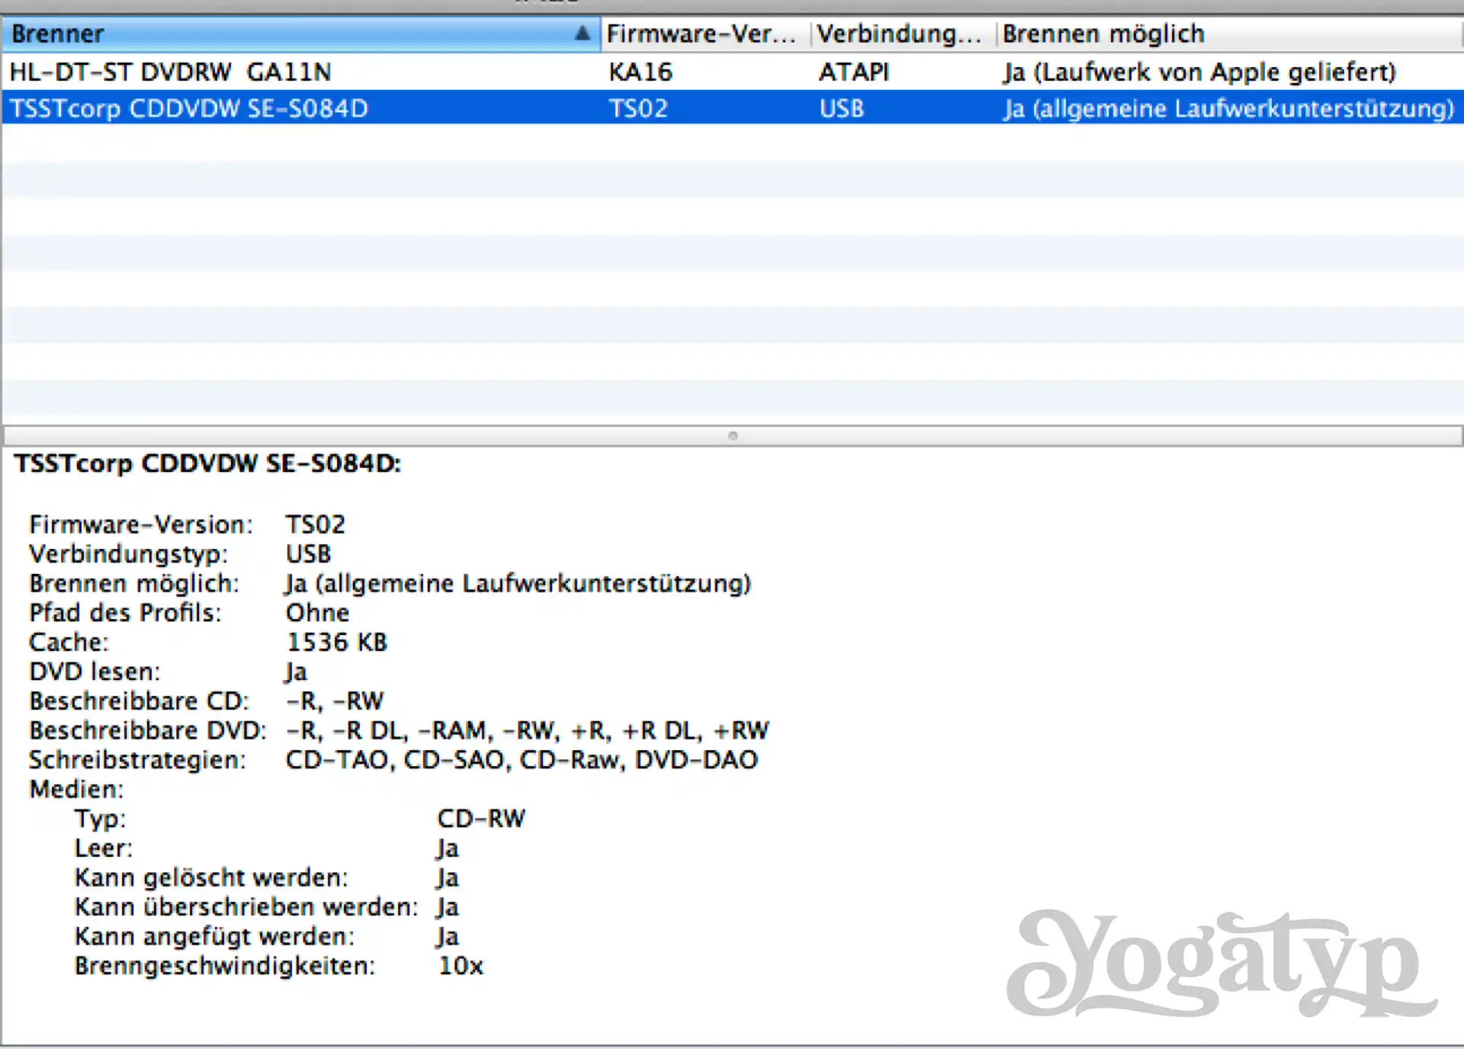Viewport: 1464px width, 1049px height.
Task: Click the Ja (Laufwerk von Apple geliefert) cell
Action: click(1199, 72)
